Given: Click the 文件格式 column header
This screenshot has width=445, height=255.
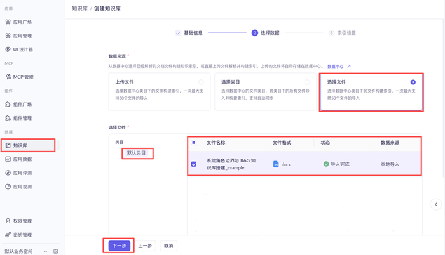Looking at the screenshot, I should [282, 143].
